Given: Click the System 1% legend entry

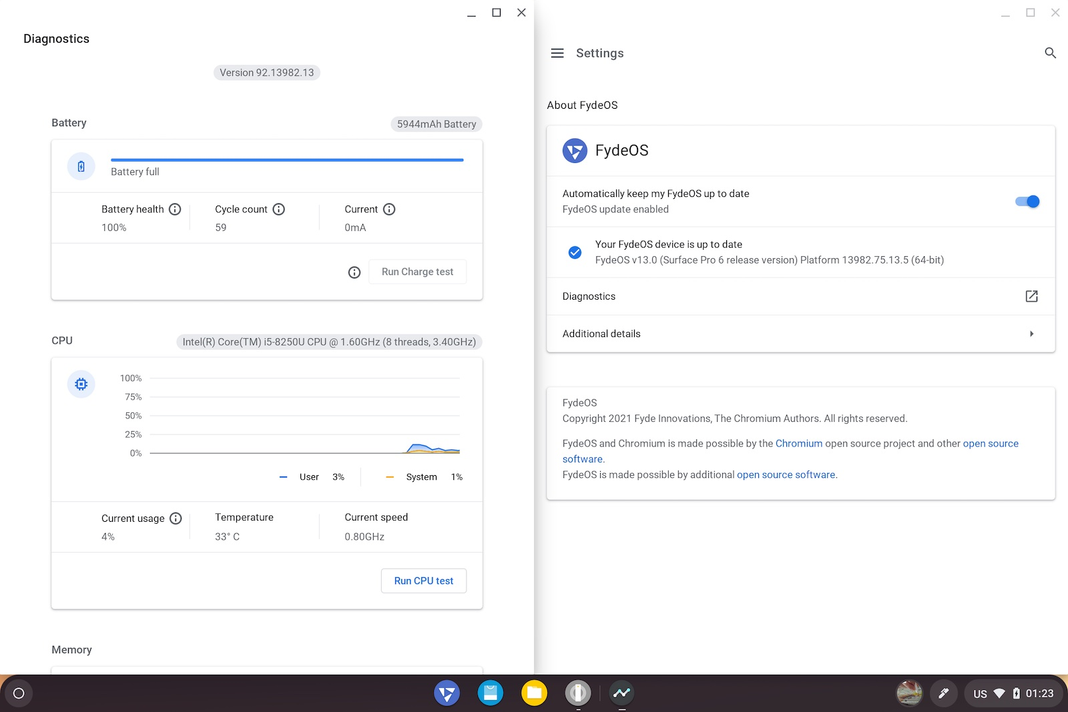Looking at the screenshot, I should point(424,477).
